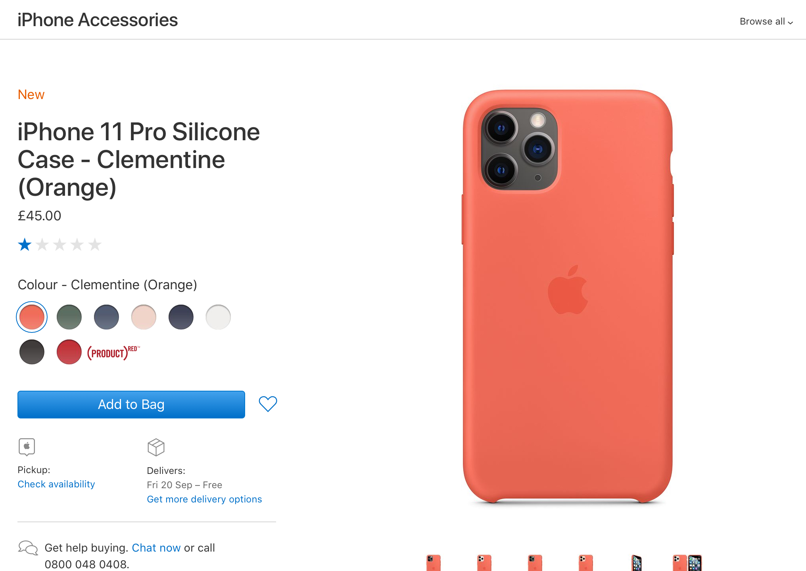The width and height of the screenshot is (806, 571).
Task: View the first case thumbnail image
Action: point(433,563)
